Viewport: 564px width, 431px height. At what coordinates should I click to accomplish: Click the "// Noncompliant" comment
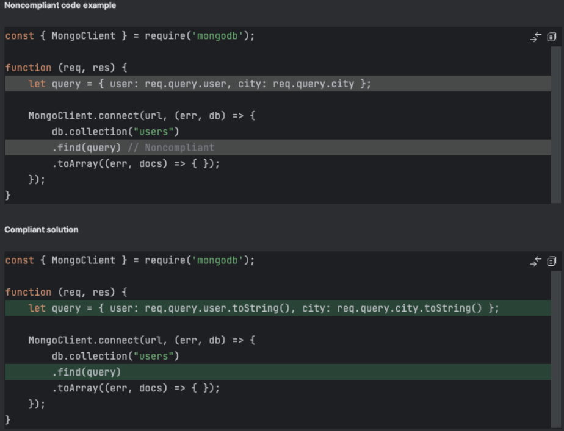[179, 148]
